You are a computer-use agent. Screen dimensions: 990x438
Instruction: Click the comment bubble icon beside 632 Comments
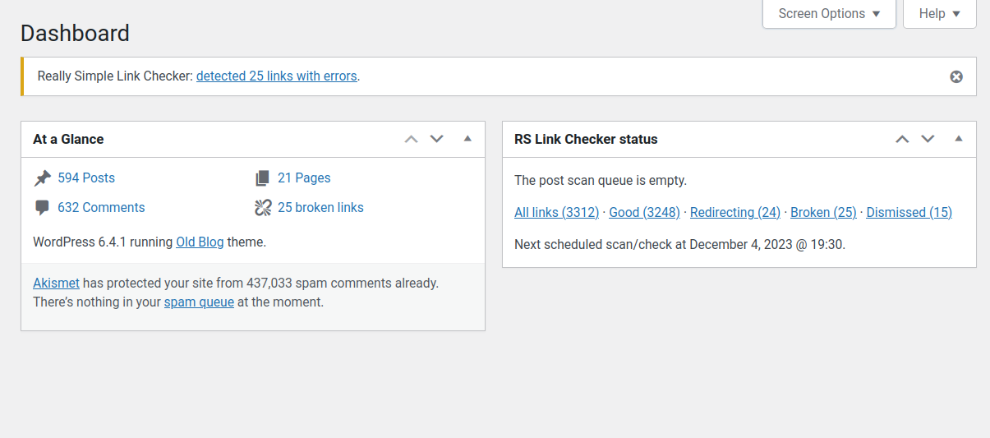click(42, 208)
